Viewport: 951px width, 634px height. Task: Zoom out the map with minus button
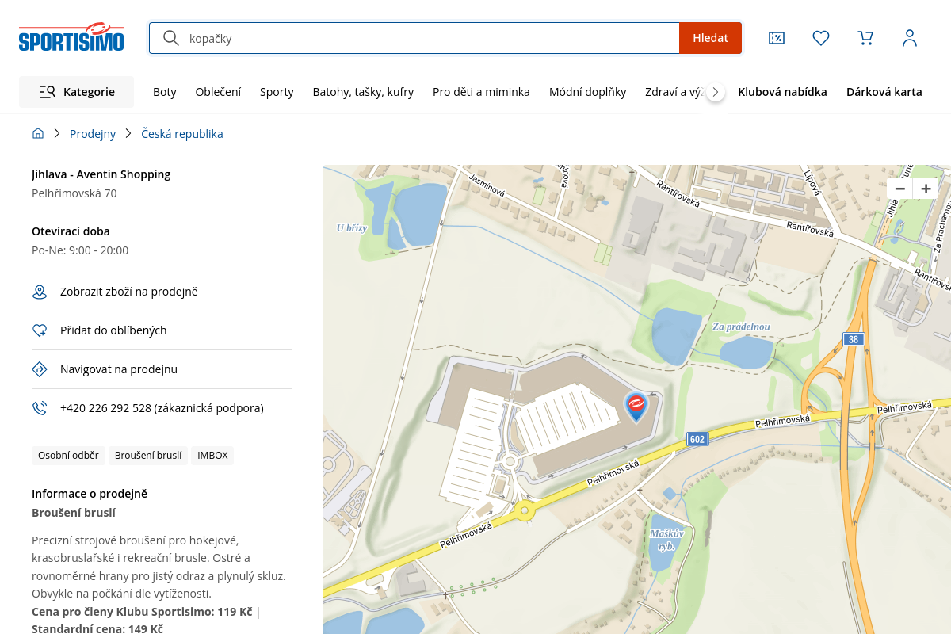pos(900,189)
